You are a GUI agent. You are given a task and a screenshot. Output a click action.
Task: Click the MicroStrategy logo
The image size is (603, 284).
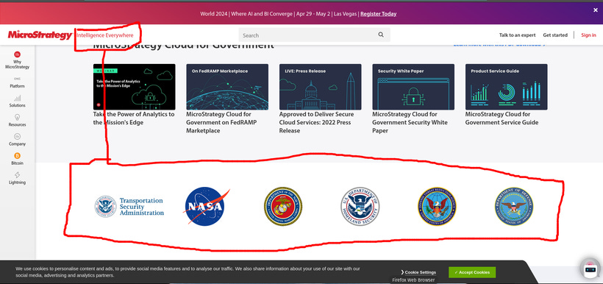(40, 35)
